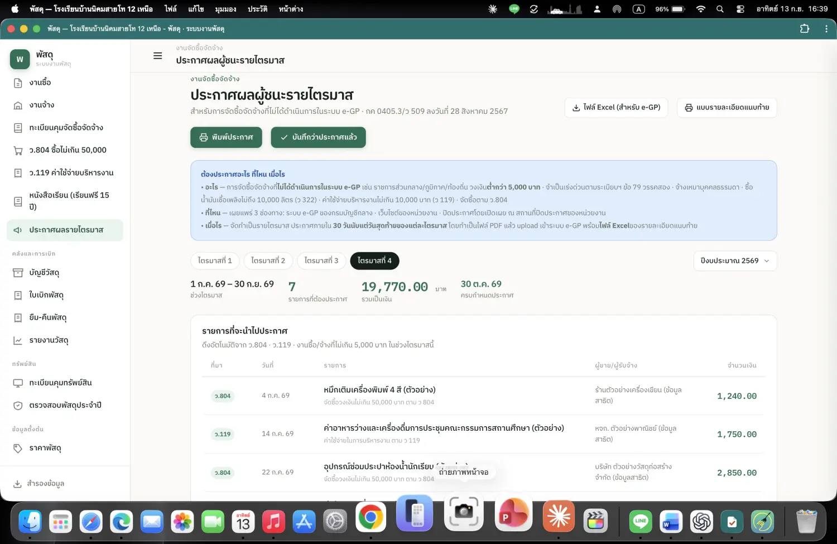837x544 pixels.
Task: Launch Google Chrome from the Dock
Action: tap(371, 517)
